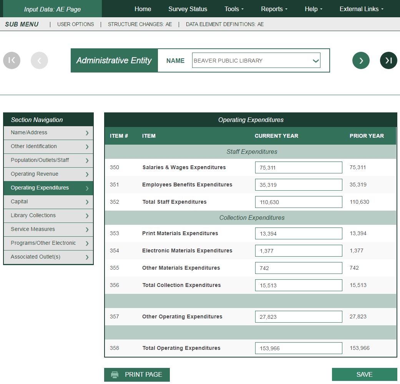Go to previous administrative entity record
The width and height of the screenshot is (400, 384).
[39, 60]
